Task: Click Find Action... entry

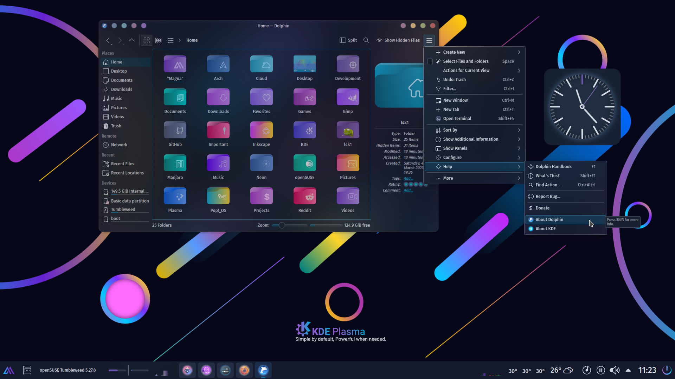Action: (565, 185)
